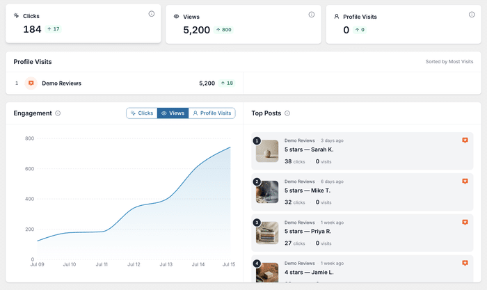Open the Priya R. post thumbnail
The width and height of the screenshot is (487, 290).
coord(266,233)
